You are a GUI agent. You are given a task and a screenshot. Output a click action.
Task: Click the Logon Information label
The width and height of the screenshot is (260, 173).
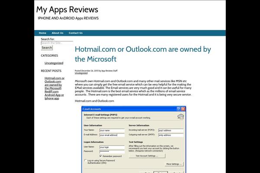pyautogui.click(x=94, y=142)
